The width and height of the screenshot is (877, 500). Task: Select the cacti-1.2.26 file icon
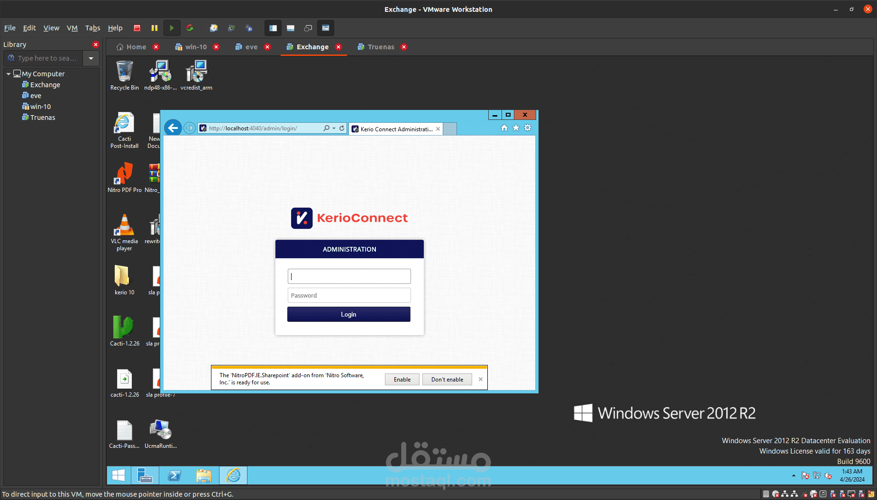tap(124, 382)
